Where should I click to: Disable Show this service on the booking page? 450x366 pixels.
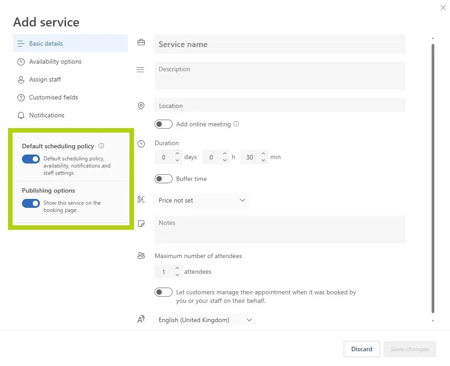(30, 203)
